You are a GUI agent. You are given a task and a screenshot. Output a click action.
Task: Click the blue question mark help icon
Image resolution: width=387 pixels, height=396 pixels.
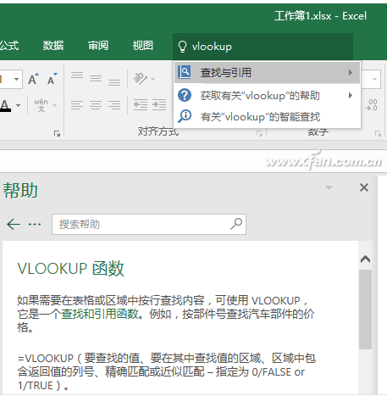tap(185, 95)
